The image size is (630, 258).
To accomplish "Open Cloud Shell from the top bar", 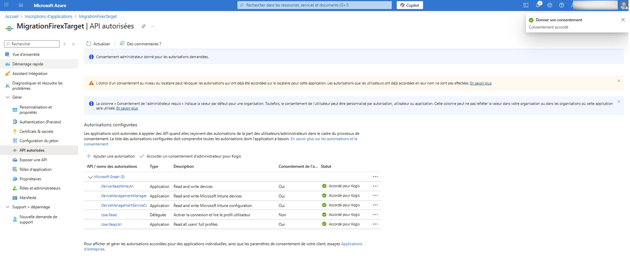I will [x=526, y=5].
